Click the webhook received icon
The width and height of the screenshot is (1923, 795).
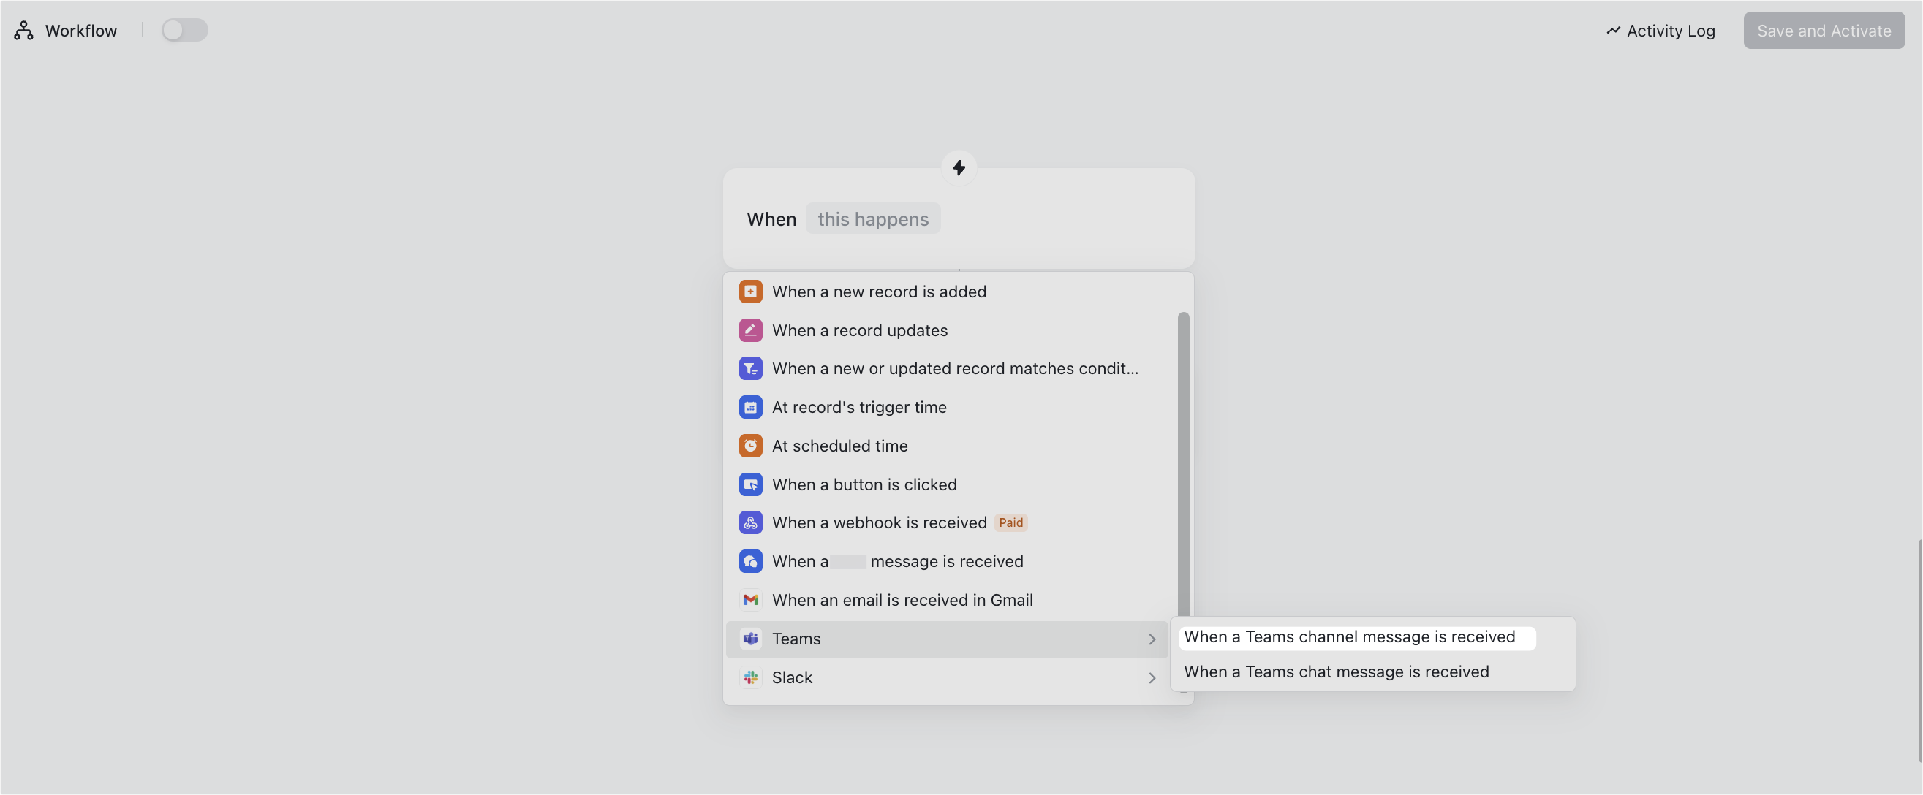pyautogui.click(x=750, y=522)
